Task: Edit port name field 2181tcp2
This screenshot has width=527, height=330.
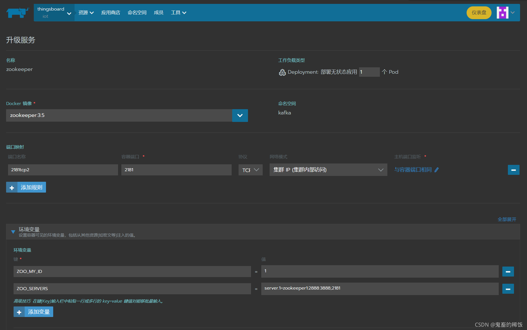Action: [x=63, y=170]
